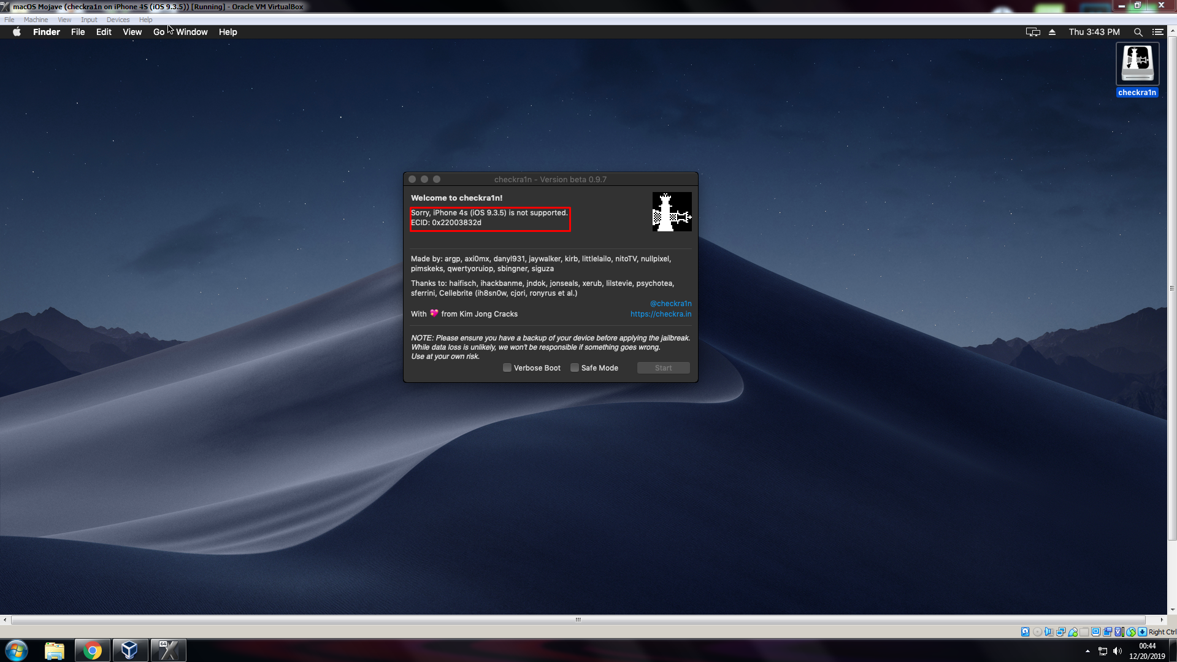Screen dimensions: 1177x662
Task: Click the optical disk indicator
Action: 1037,632
